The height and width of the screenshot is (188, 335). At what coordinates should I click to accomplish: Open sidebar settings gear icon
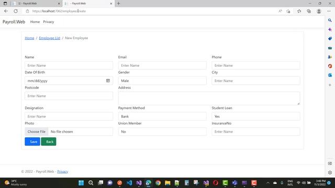pyautogui.click(x=330, y=172)
